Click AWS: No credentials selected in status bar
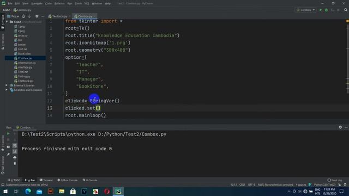 (275, 185)
